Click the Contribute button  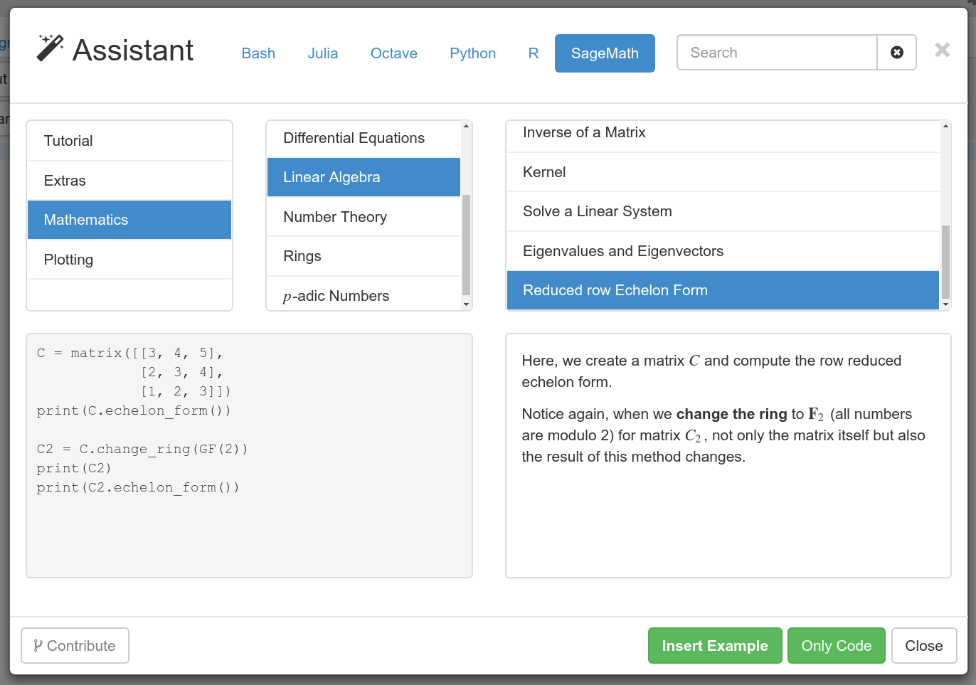click(x=75, y=645)
